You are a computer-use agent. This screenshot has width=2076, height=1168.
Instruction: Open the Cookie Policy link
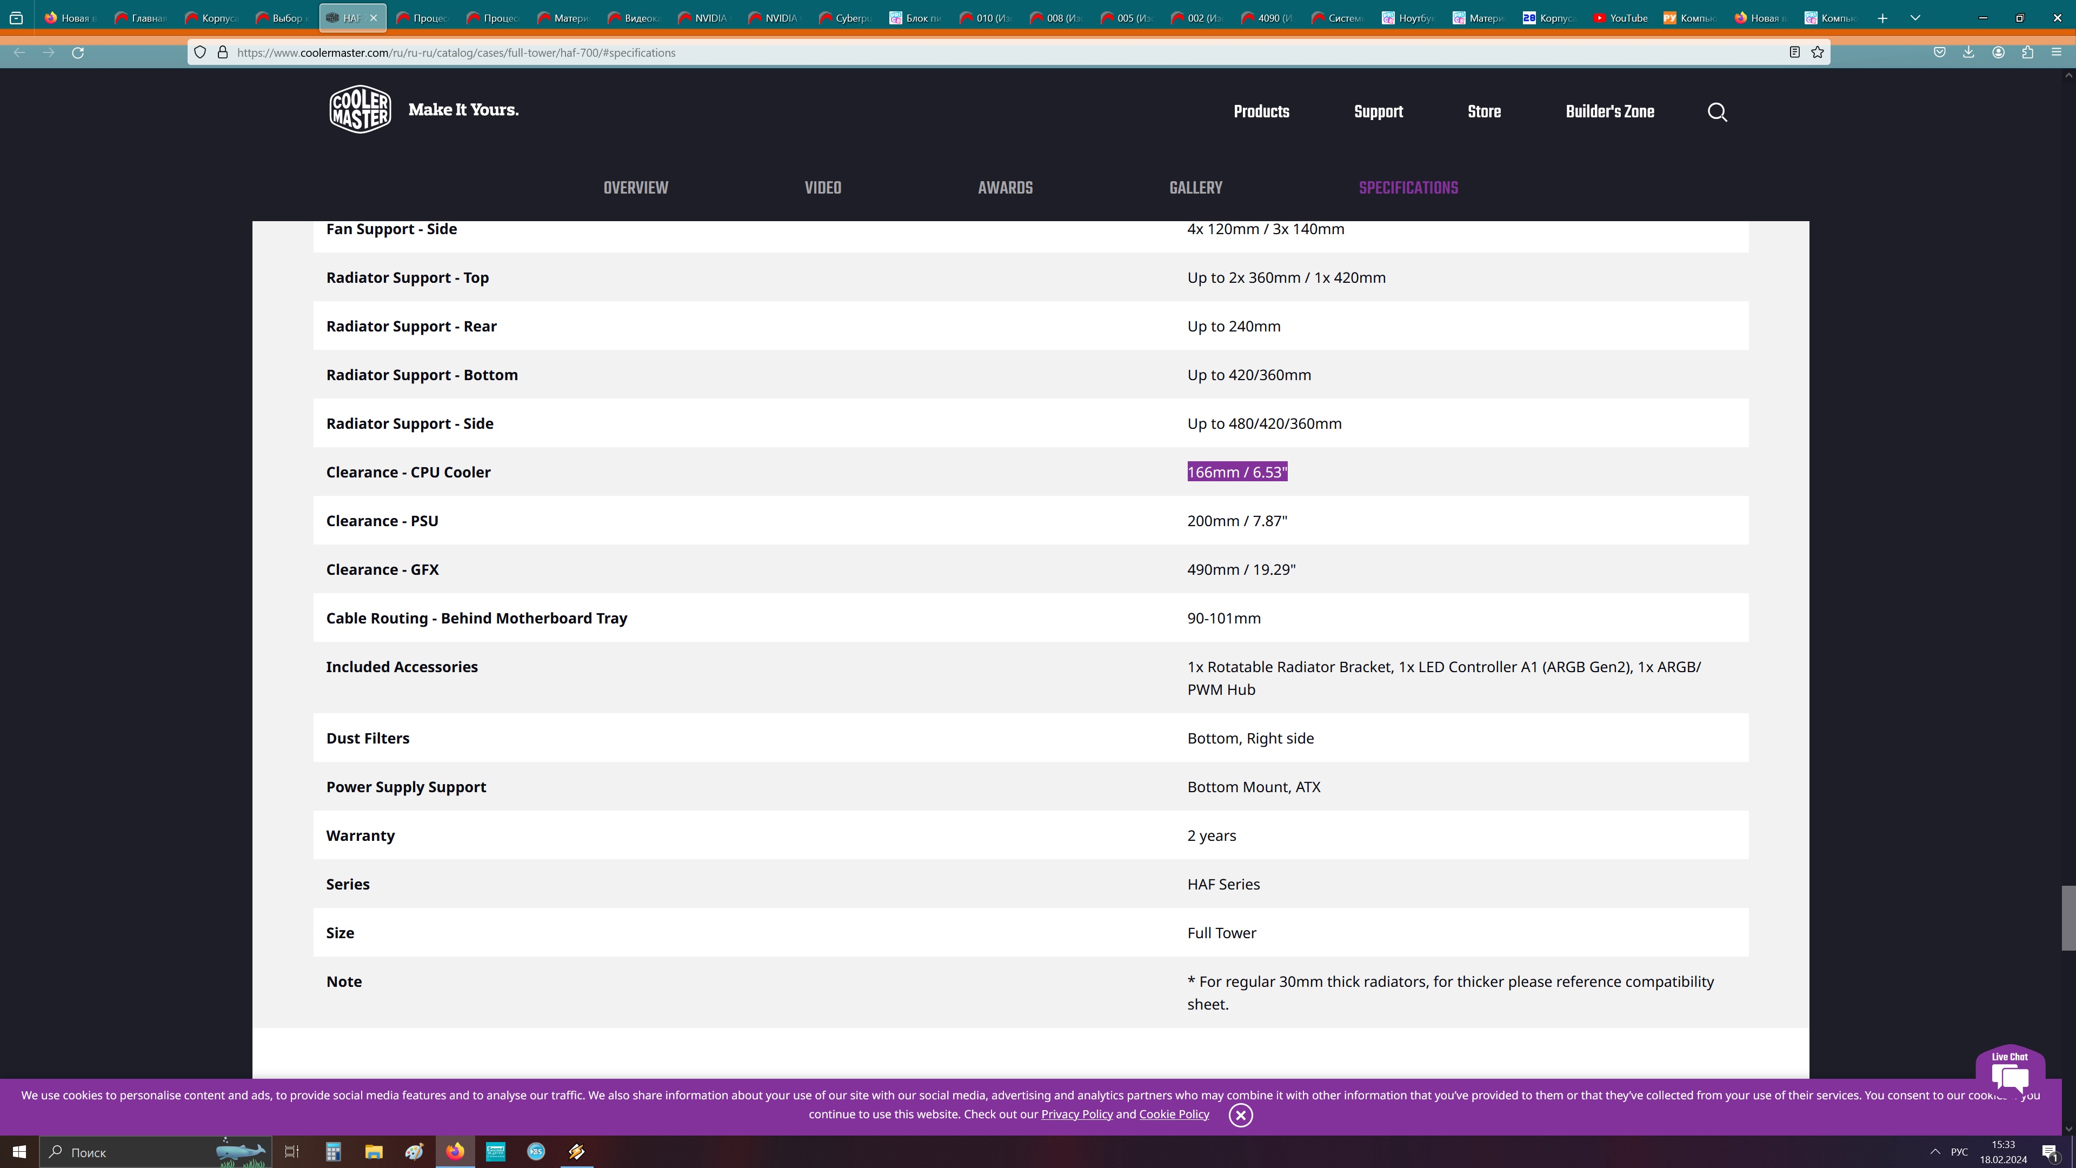tap(1173, 1114)
